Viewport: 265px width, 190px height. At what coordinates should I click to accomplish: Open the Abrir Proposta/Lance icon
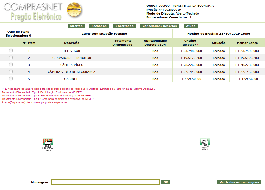pos(48,145)
